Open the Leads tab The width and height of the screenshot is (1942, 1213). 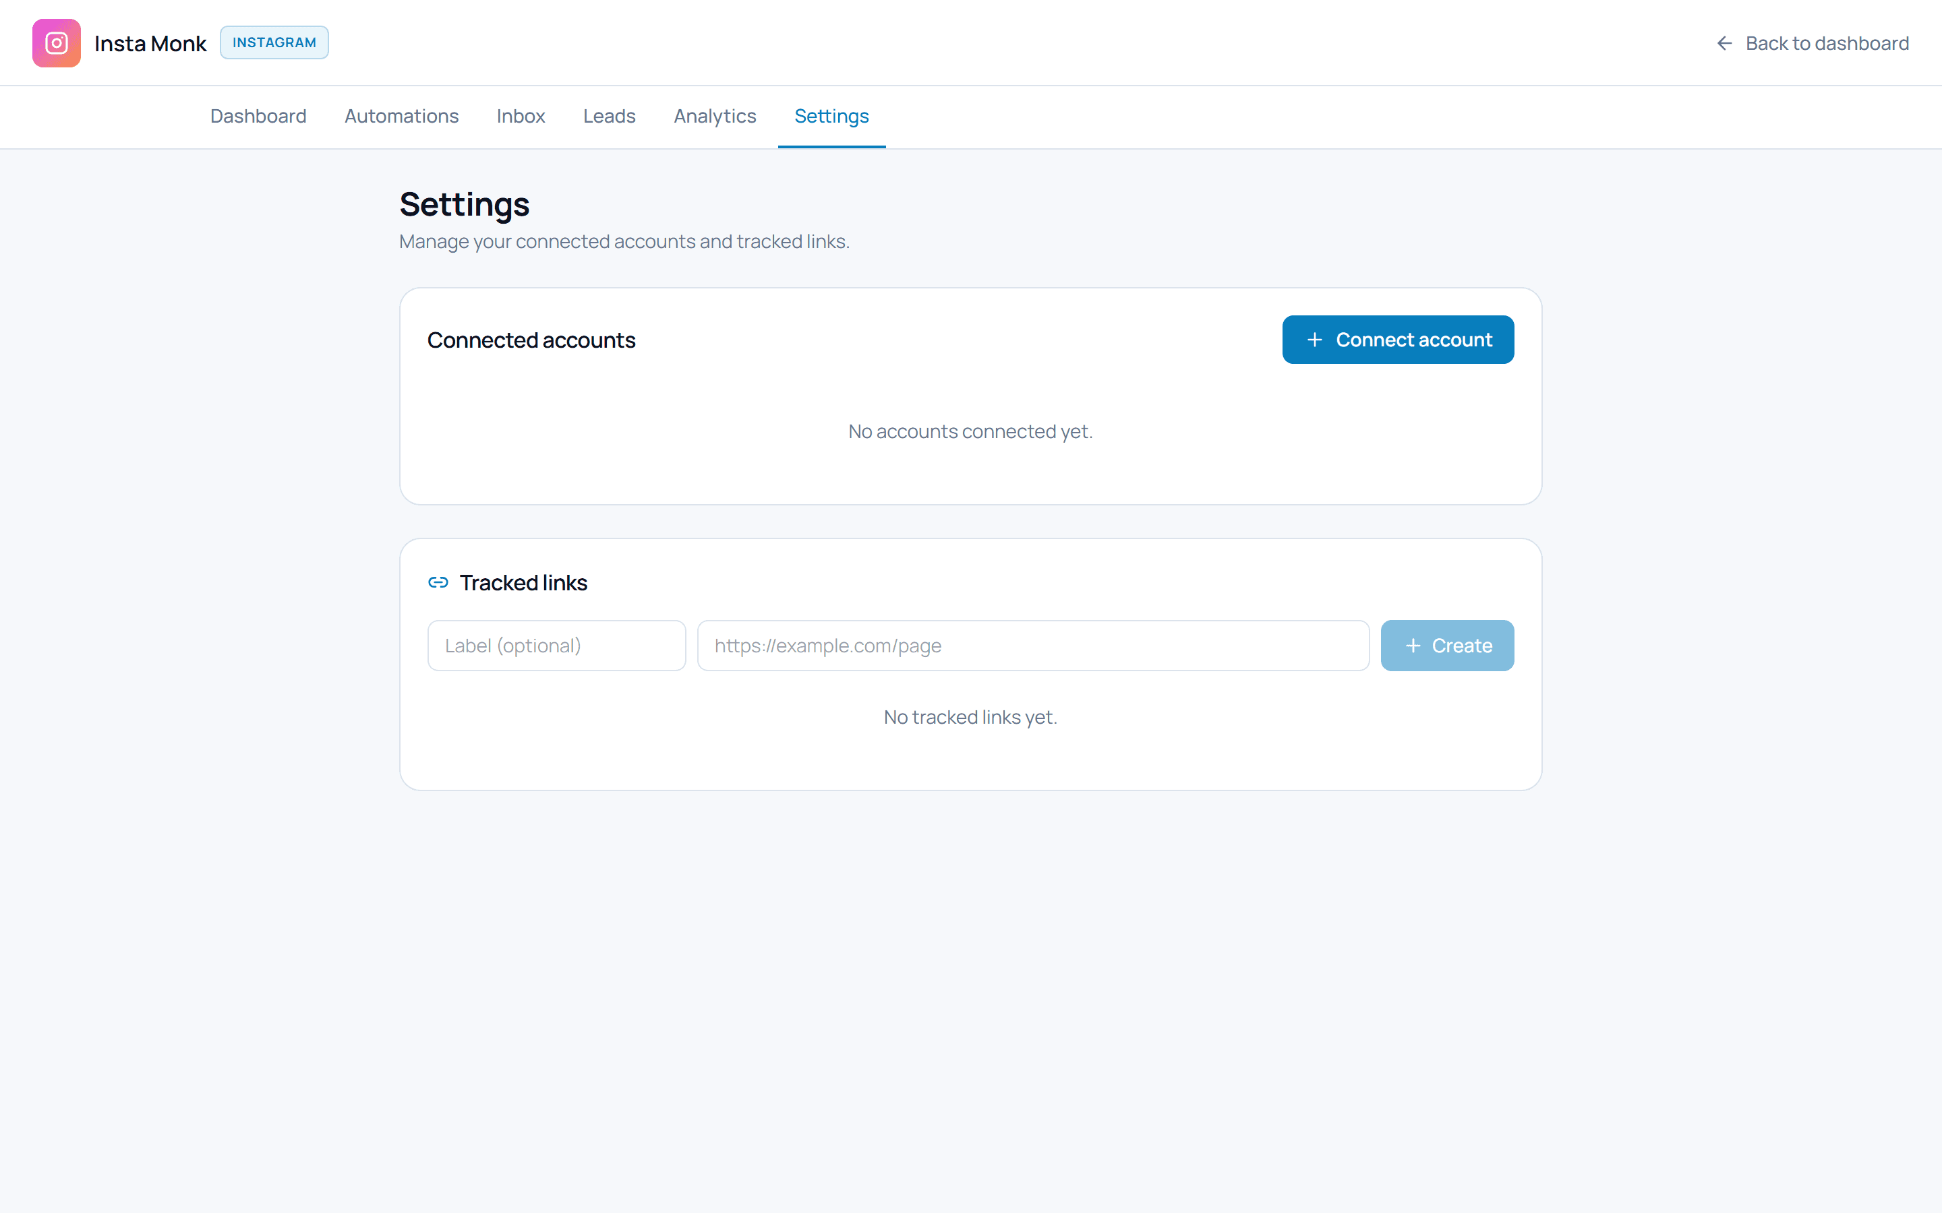(609, 117)
